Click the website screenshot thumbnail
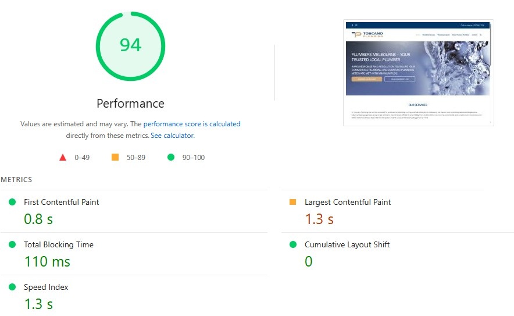 (418, 73)
